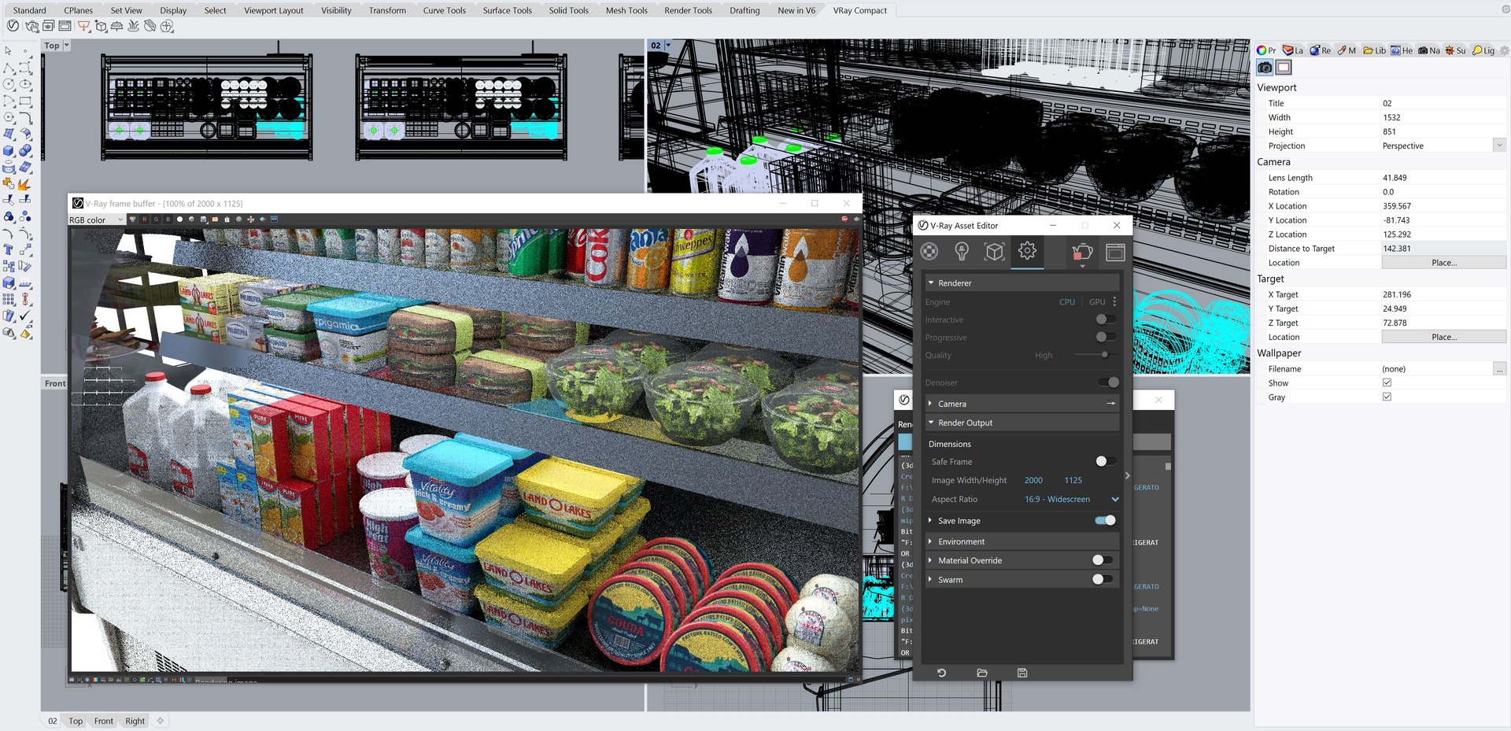Open the RGB color channel dropdown
Image resolution: width=1511 pixels, height=731 pixels.
[96, 220]
